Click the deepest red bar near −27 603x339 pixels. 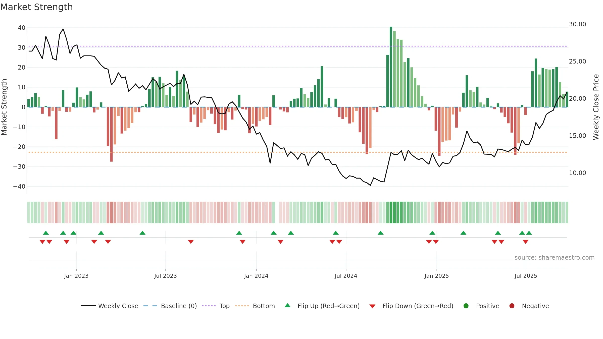111,134
